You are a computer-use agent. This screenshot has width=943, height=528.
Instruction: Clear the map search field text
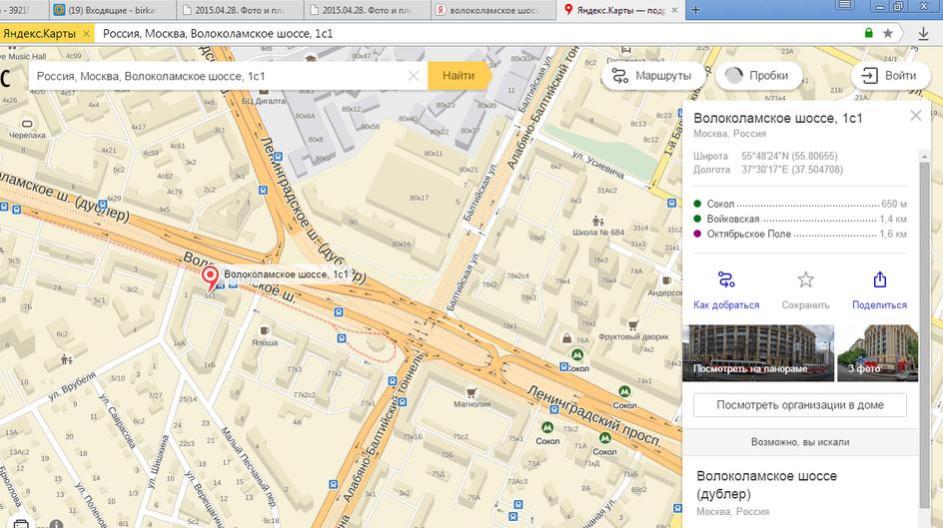tap(414, 76)
